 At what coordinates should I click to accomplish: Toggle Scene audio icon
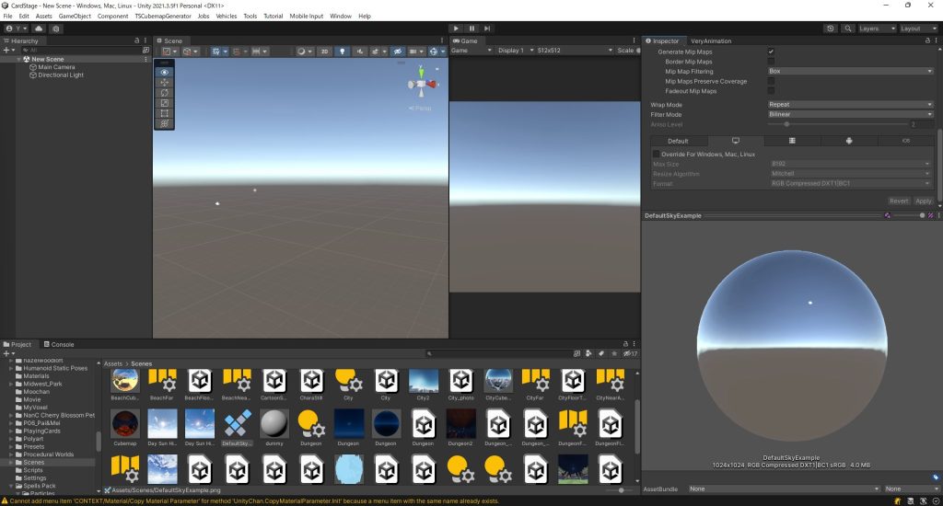click(360, 52)
